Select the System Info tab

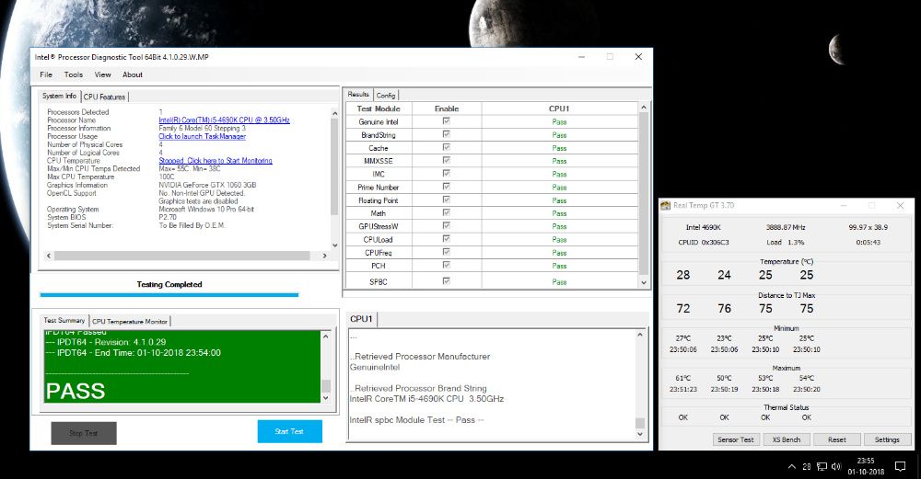point(59,96)
